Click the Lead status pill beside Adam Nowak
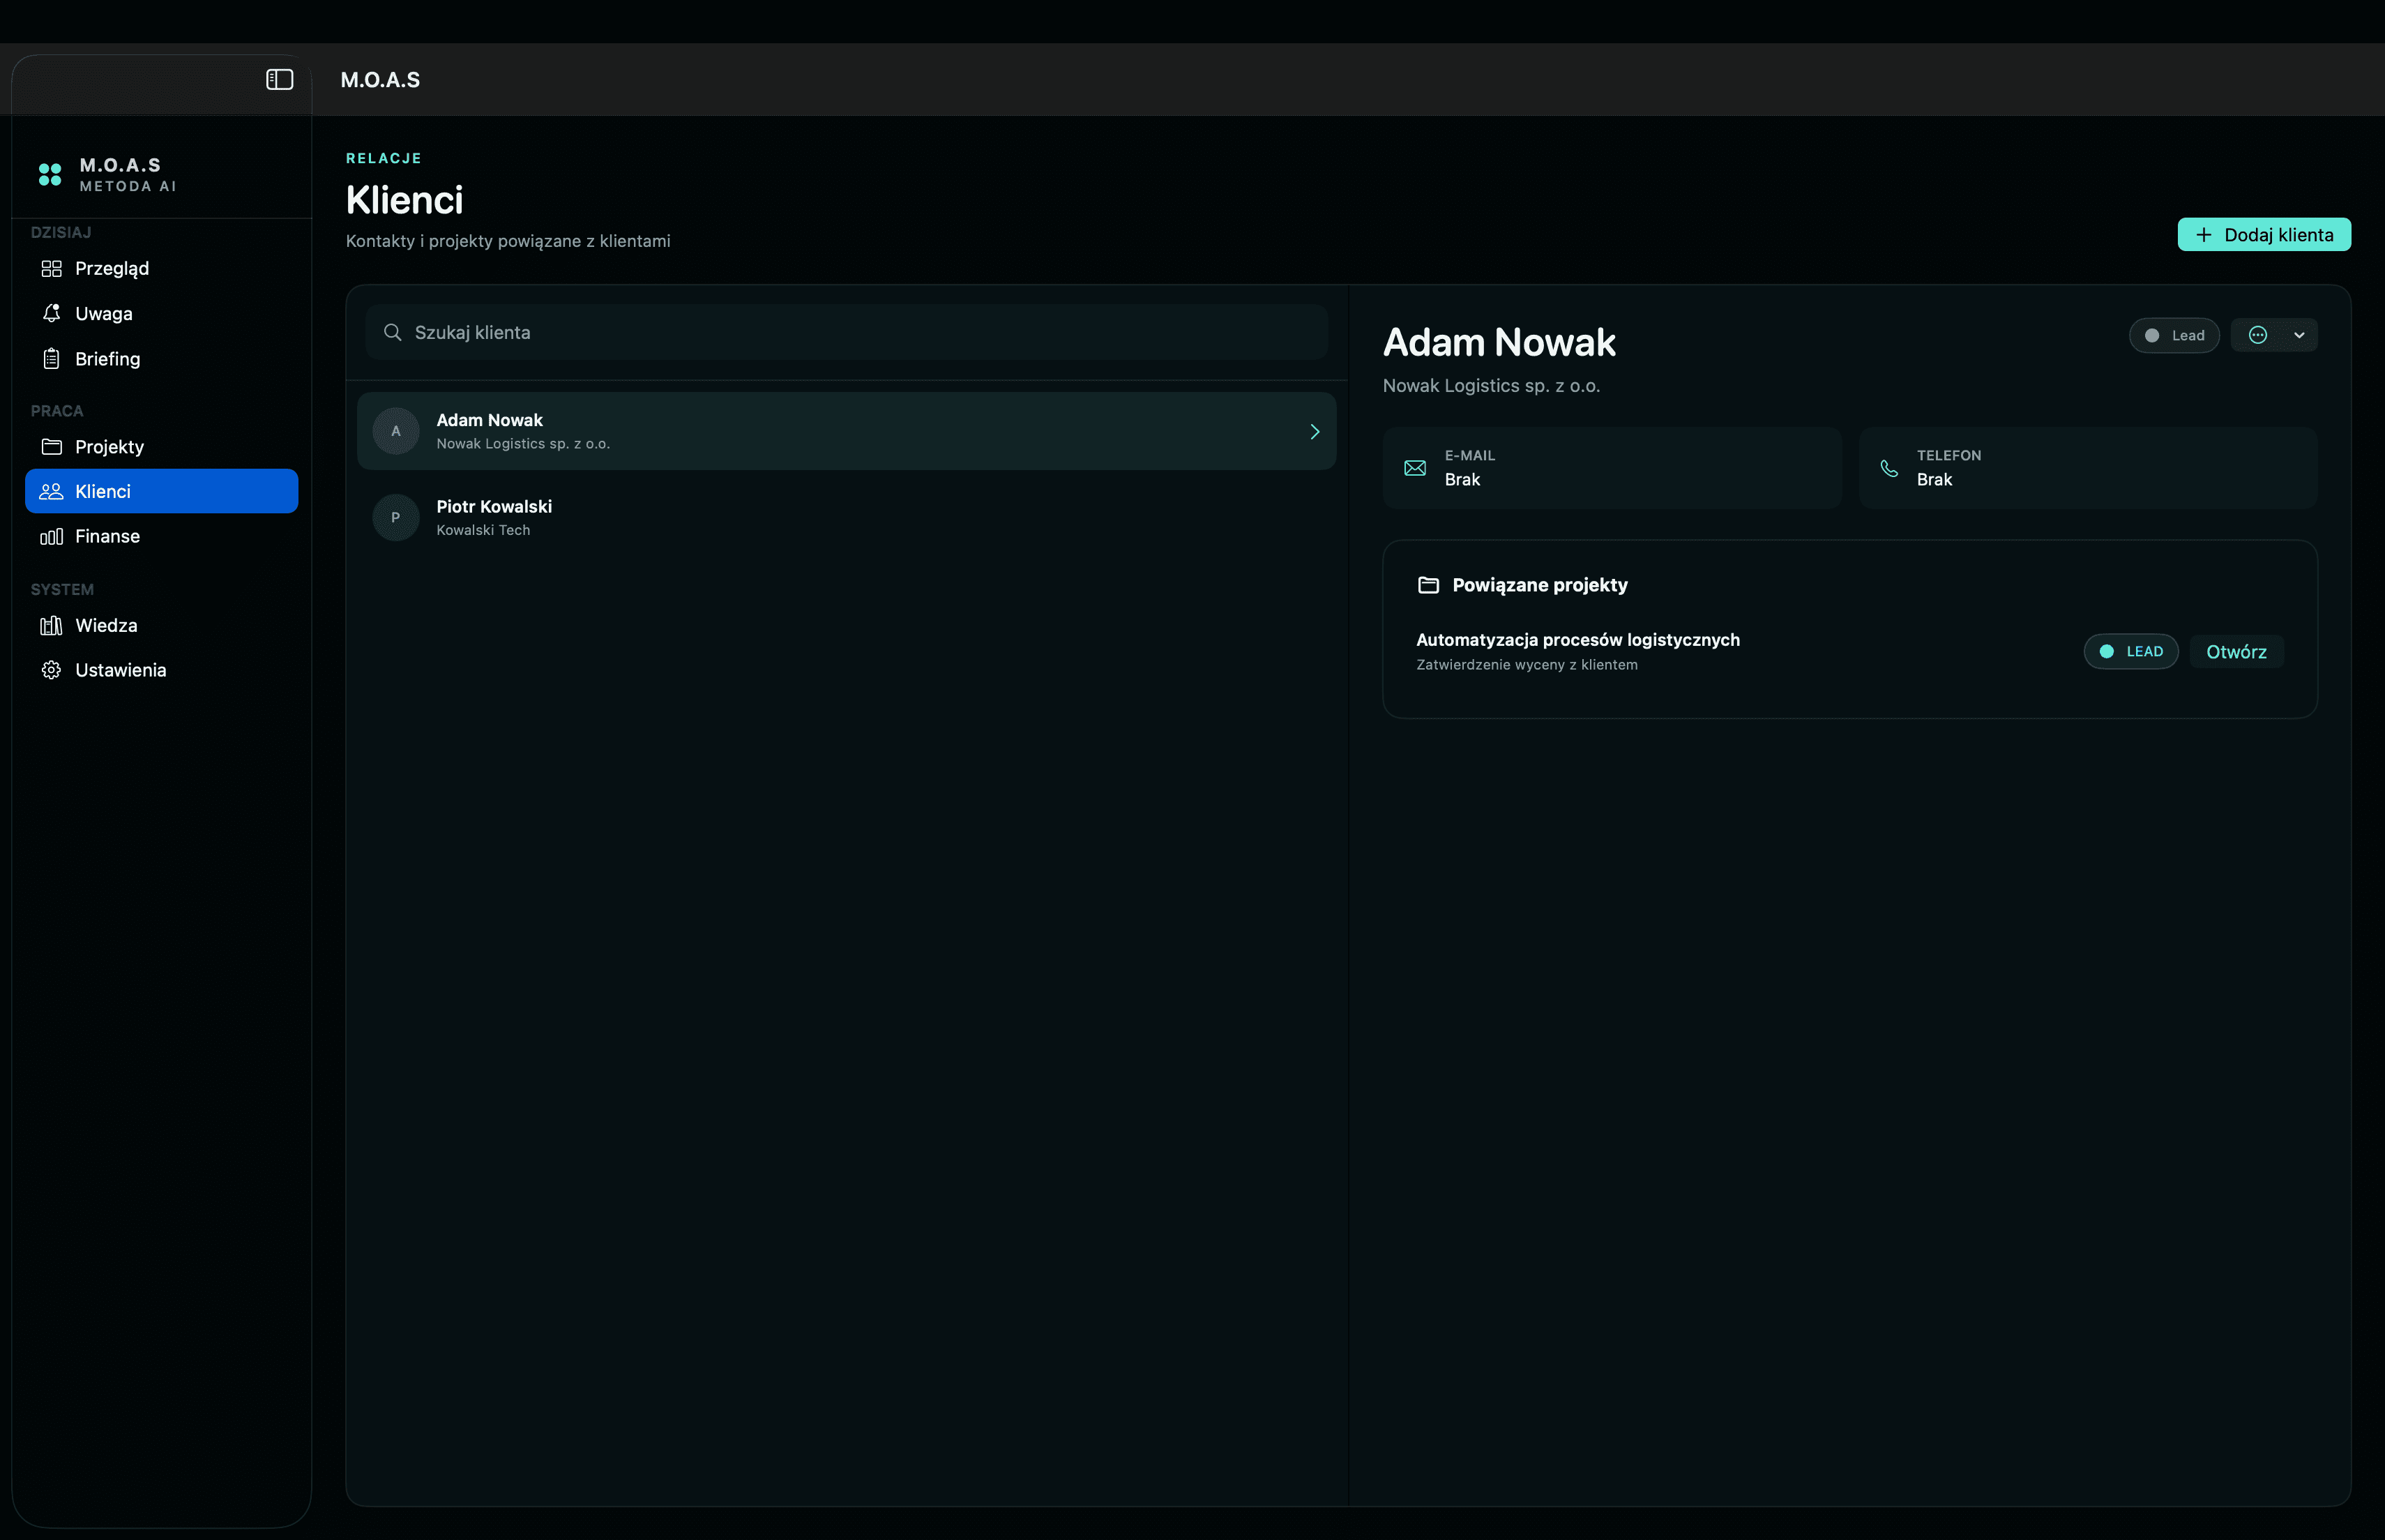Screen dimensions: 2385x1540 tap(2174, 335)
